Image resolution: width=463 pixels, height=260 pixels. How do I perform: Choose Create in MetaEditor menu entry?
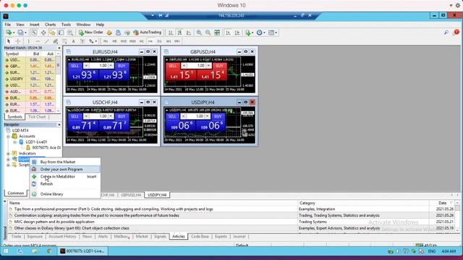point(65,176)
